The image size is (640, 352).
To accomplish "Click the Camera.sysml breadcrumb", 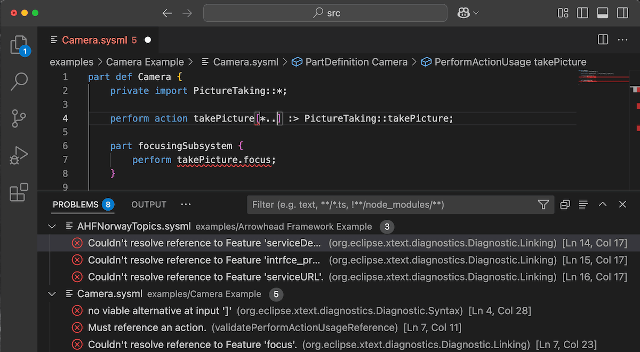I will [240, 62].
